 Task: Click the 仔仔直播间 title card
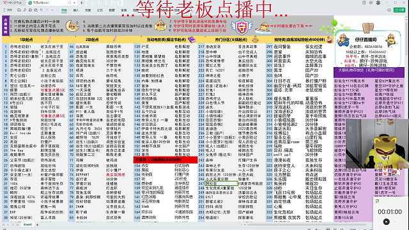[x=366, y=40]
